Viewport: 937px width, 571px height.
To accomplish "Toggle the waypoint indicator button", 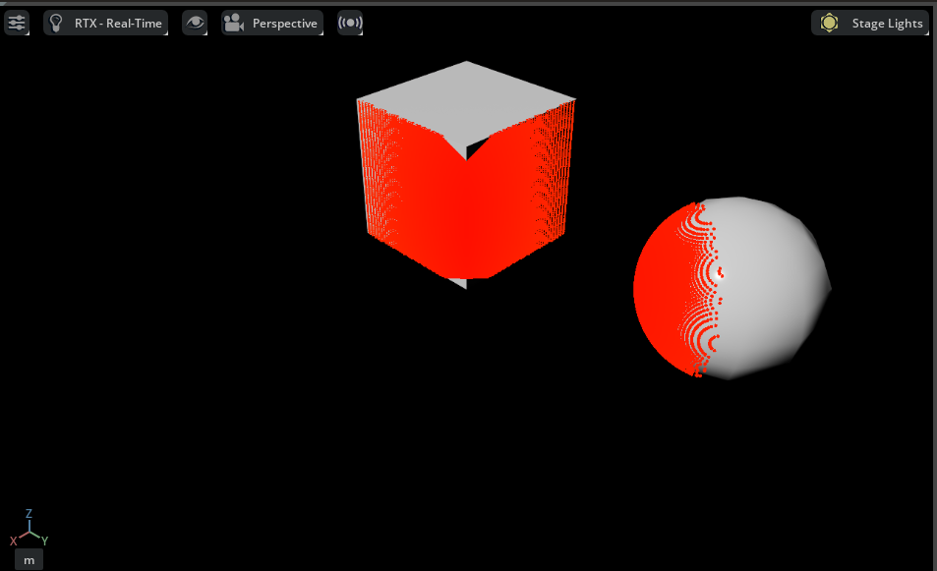I will 350,22.
